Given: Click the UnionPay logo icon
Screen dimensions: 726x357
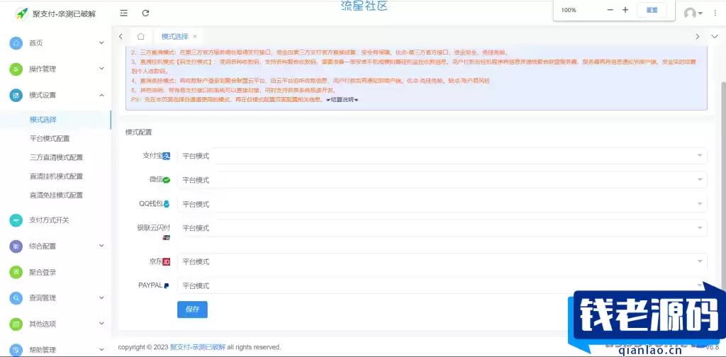Looking at the screenshot, I should [166, 238].
